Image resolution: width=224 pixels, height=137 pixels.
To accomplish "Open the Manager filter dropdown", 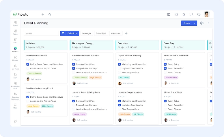I will coord(87,34).
